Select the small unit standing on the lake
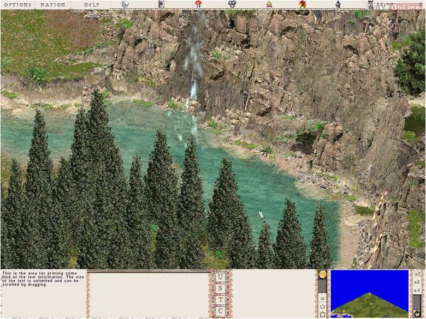Image resolution: width=426 pixels, height=319 pixels. point(262,216)
